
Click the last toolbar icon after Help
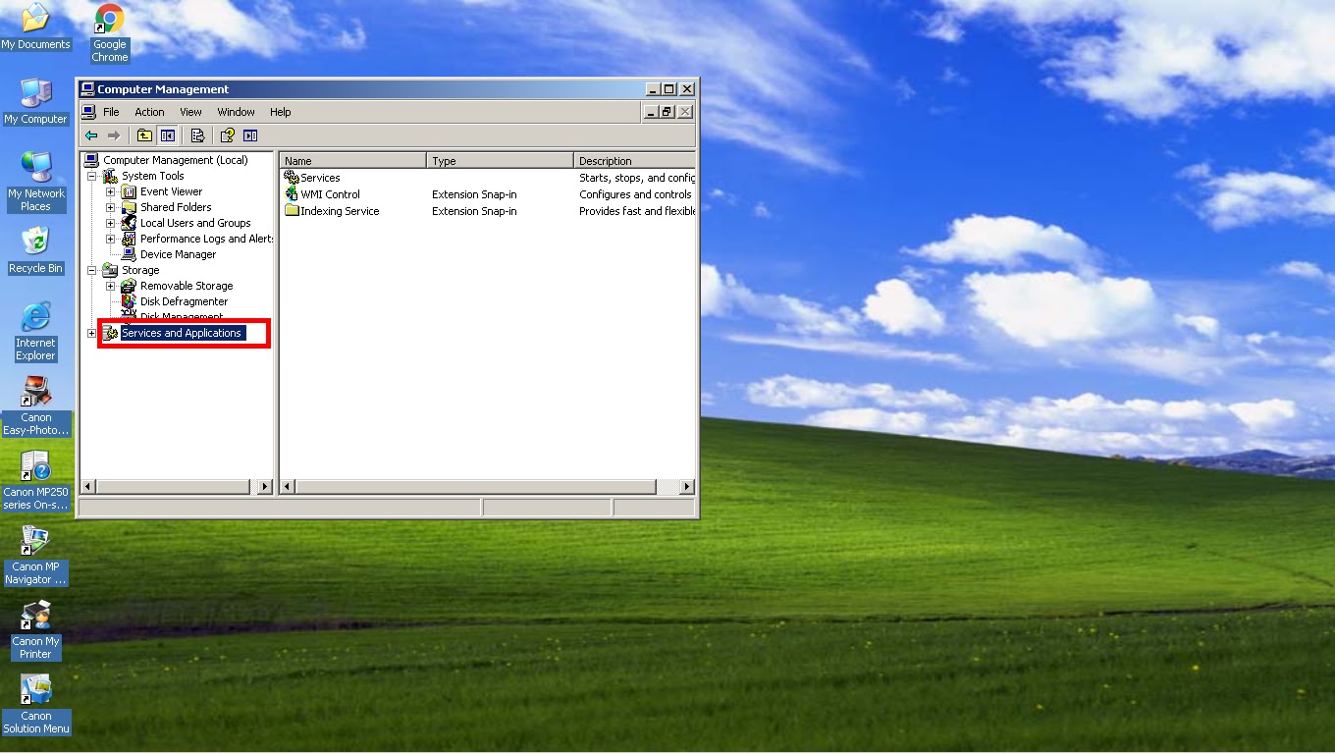point(250,135)
